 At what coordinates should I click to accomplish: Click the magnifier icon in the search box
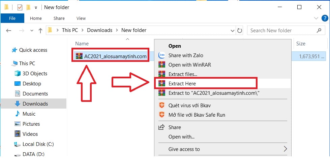click(x=319, y=31)
